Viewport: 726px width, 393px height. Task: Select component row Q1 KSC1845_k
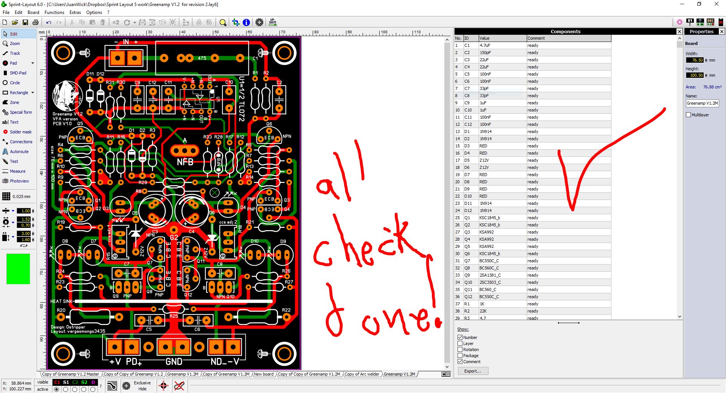[532, 218]
